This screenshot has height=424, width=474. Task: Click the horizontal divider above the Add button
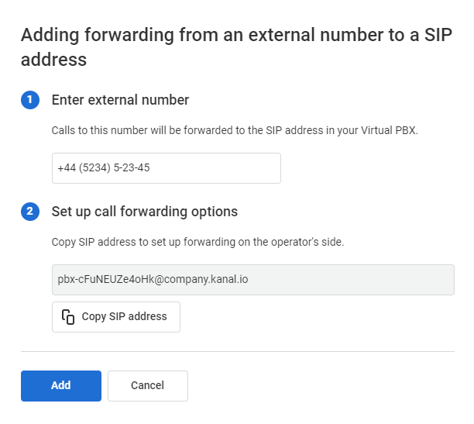click(238, 352)
